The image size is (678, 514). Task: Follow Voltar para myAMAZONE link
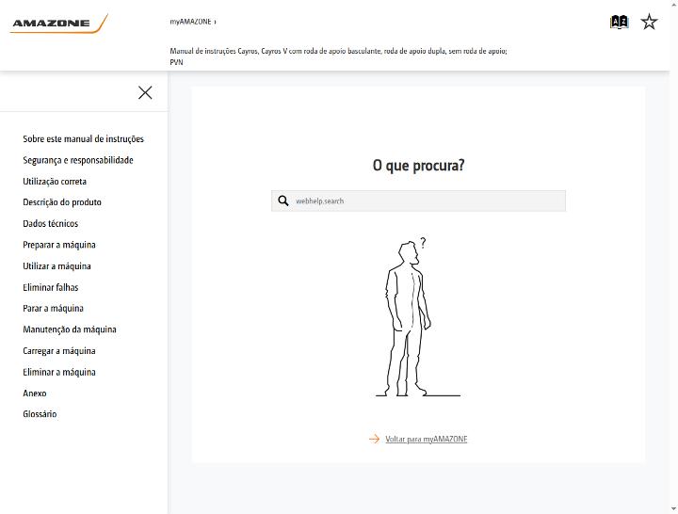click(x=426, y=440)
